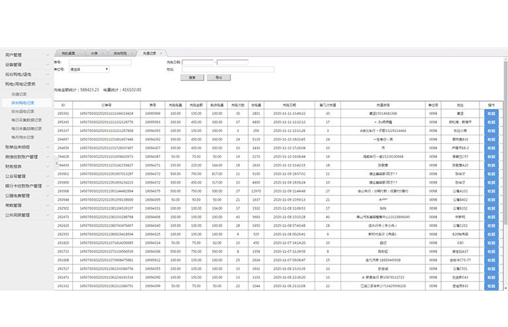The width and height of the screenshot is (508, 327).
Task: Click the blue button in row 295345
Action: (491, 122)
